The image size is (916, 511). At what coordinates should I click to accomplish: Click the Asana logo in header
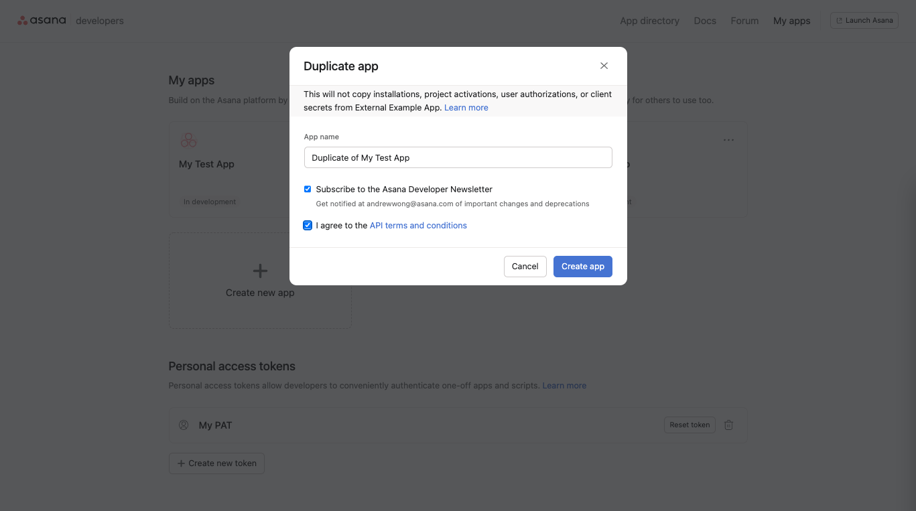42,21
